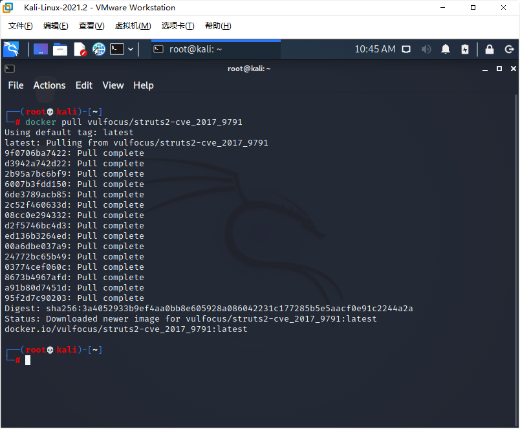
Task: Open VMware 选项卡(T) menu
Action: (178, 26)
